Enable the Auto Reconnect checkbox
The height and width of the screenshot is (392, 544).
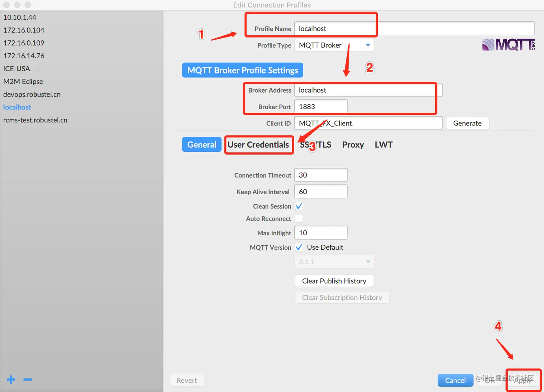point(299,218)
